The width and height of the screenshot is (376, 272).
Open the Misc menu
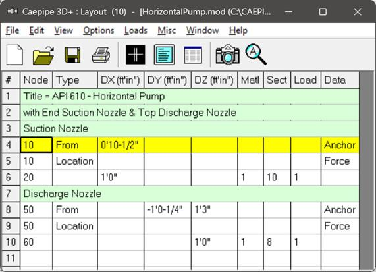point(167,30)
